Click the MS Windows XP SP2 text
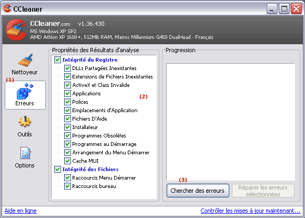305x218 pixels. (x=53, y=32)
